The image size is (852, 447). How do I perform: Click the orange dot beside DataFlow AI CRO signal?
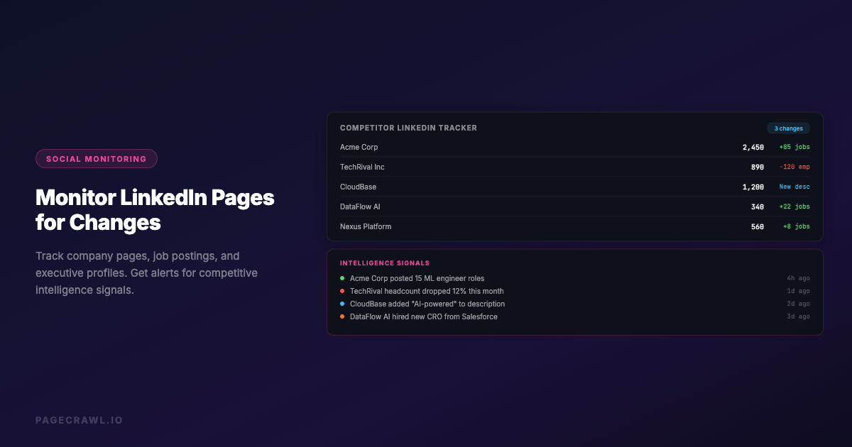point(344,316)
